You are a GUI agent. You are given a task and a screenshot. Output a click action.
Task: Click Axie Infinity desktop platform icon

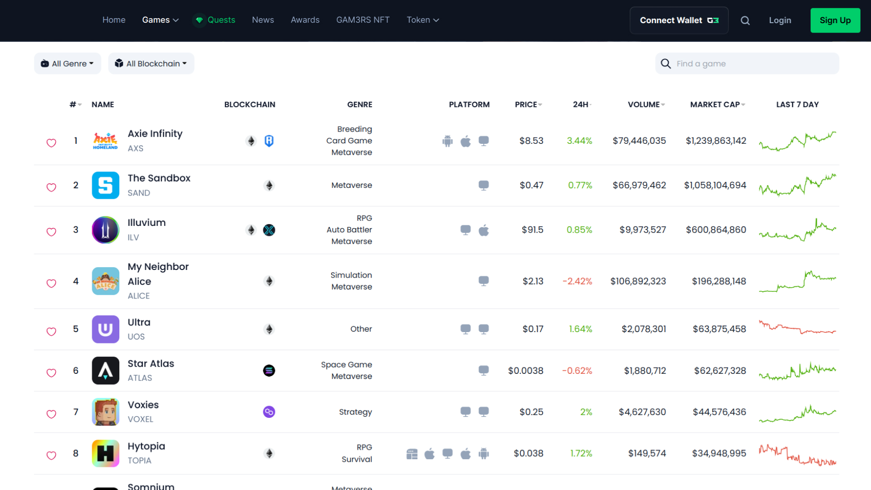(x=484, y=141)
